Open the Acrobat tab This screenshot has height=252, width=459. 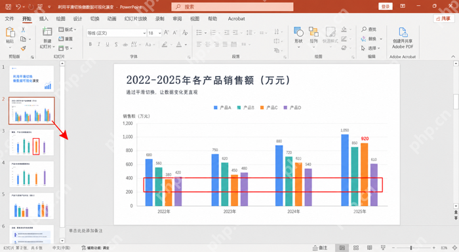coord(236,19)
